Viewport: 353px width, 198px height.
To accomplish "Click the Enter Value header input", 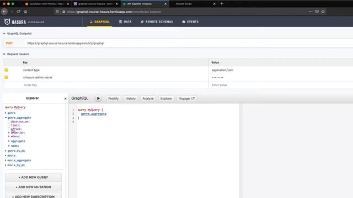I will pos(281,85).
